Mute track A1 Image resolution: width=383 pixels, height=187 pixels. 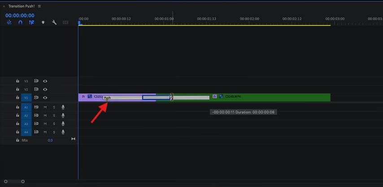(x=45, y=107)
